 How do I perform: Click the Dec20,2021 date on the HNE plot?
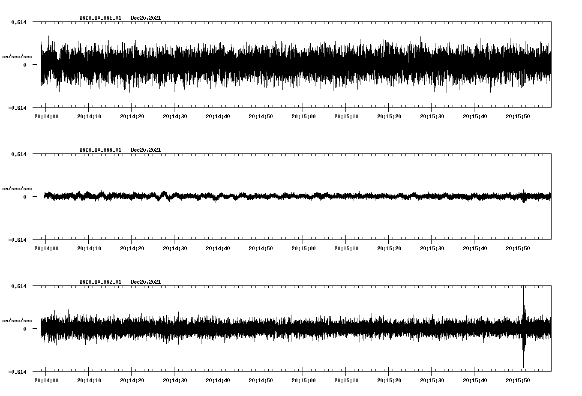pyautogui.click(x=146, y=18)
